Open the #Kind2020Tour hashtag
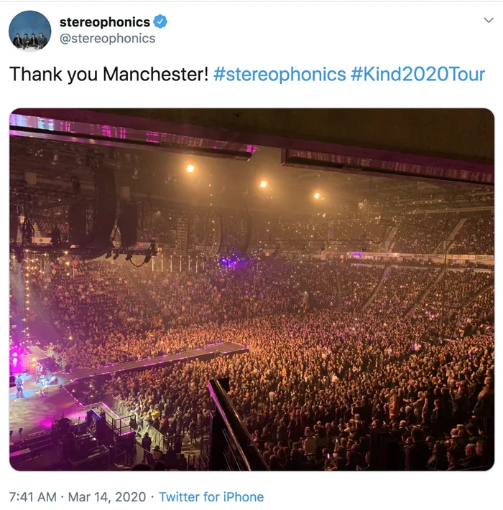 [418, 74]
